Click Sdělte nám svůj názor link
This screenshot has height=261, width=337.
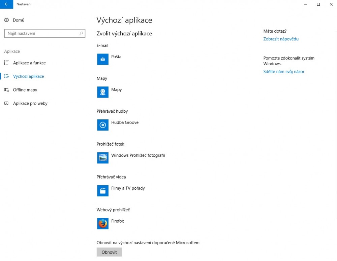tap(283, 72)
